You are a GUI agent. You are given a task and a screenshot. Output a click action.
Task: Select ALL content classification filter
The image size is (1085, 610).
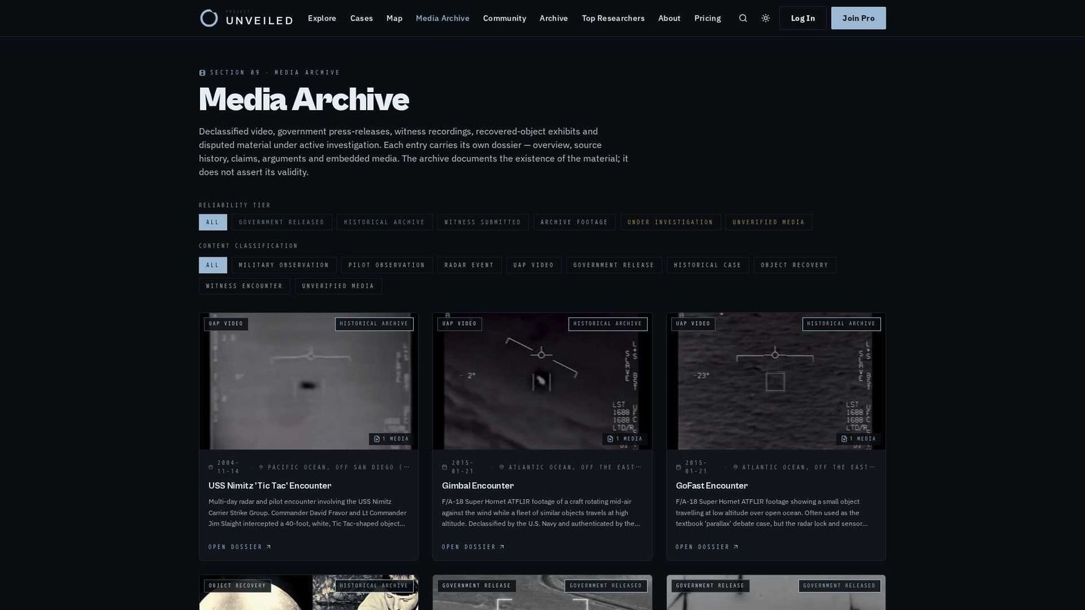(x=212, y=265)
